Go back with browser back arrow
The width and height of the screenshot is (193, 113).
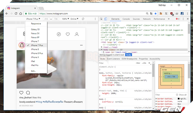7,13
